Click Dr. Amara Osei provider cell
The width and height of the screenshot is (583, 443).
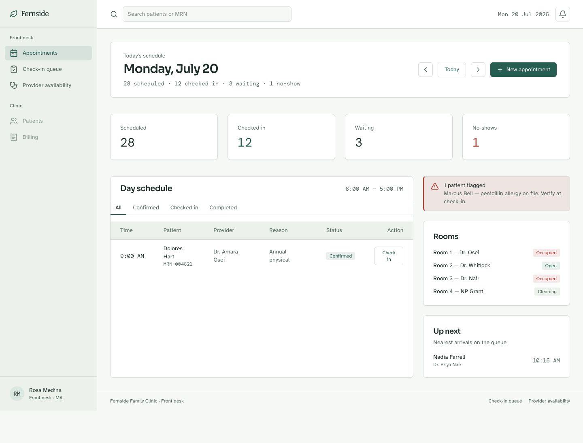(226, 256)
